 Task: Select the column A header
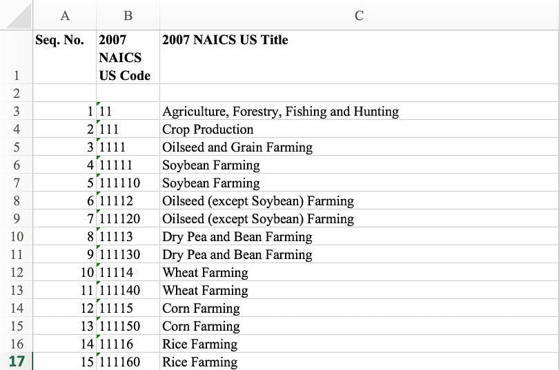pos(65,15)
